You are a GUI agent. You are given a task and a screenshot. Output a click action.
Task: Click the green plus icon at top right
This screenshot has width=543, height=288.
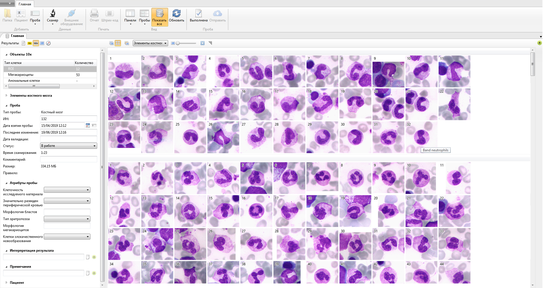[539, 43]
